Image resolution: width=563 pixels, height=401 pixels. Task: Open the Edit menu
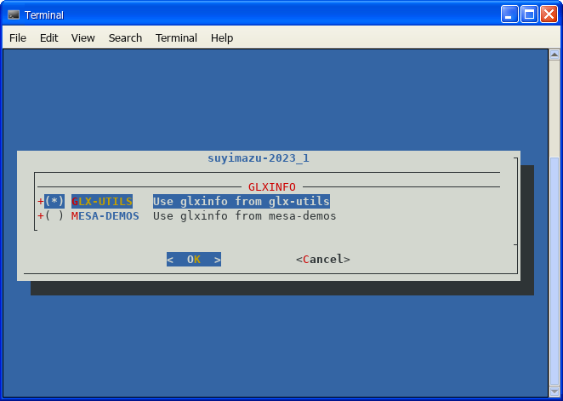coord(49,38)
